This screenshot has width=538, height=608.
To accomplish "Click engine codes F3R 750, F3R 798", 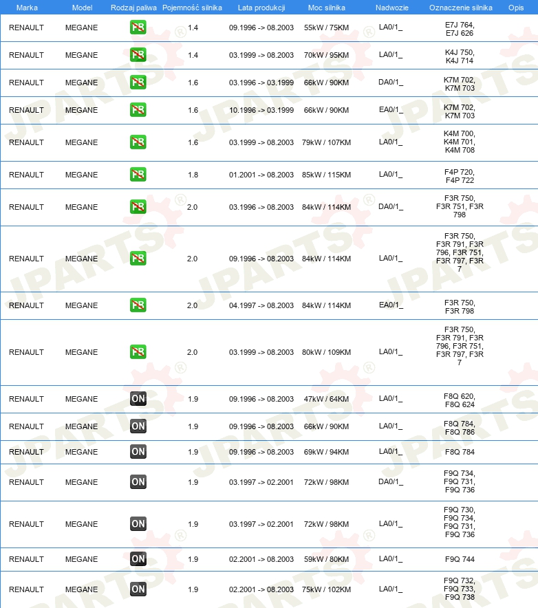I will coord(460,307).
